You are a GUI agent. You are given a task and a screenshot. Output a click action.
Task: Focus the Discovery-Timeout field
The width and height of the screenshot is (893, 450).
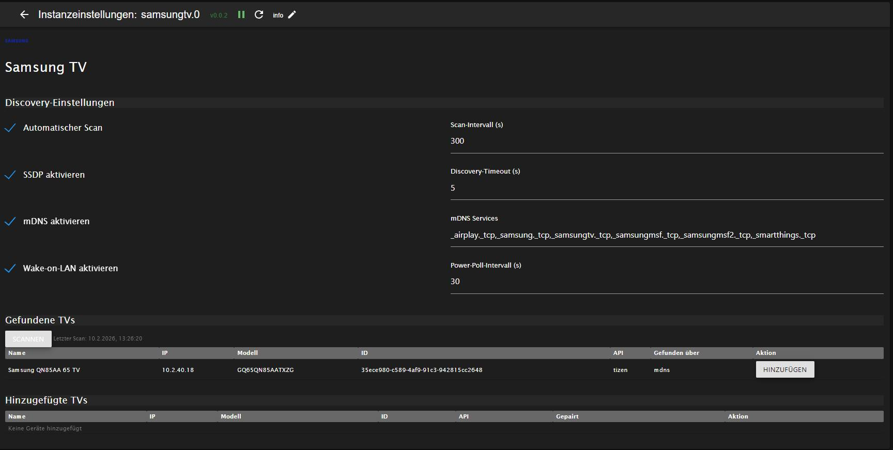667,188
